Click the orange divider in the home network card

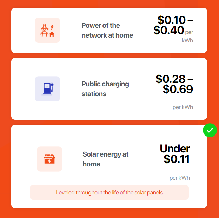tap(137, 30)
